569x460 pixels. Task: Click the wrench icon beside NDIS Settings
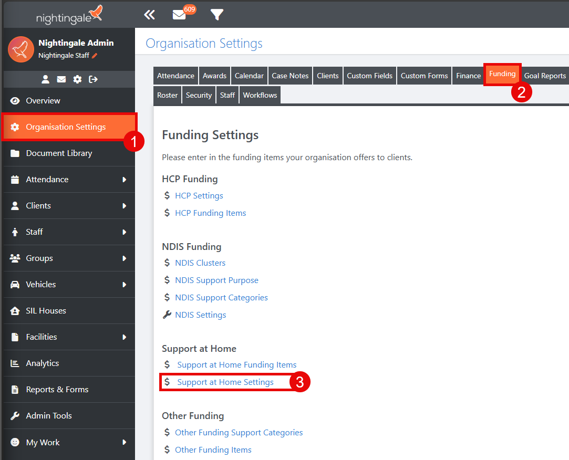167,315
